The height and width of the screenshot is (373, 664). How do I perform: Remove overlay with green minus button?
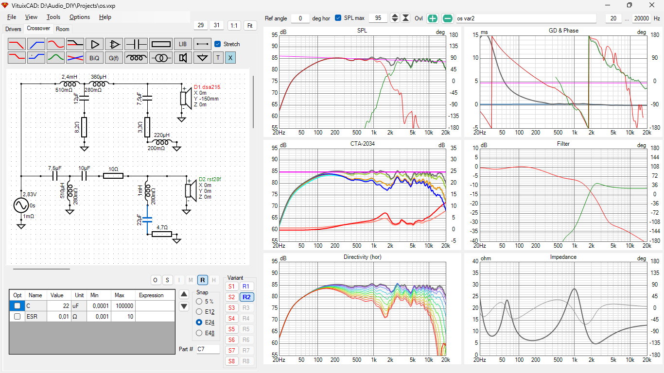tap(448, 18)
